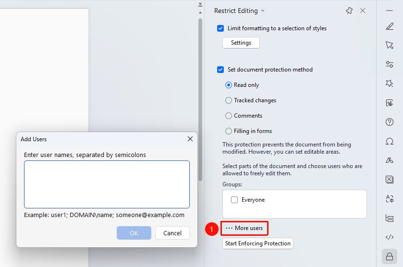
Task: Open the text recognition 'A' icon in sidebar
Action: coord(390,199)
